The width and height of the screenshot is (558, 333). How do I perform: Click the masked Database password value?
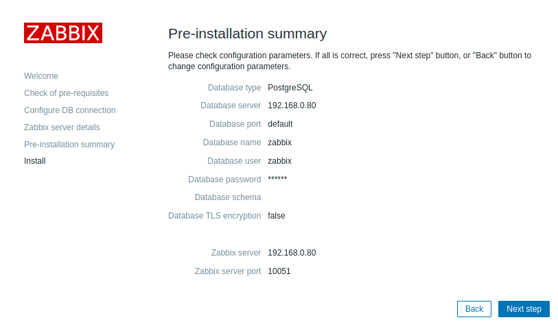coord(277,178)
